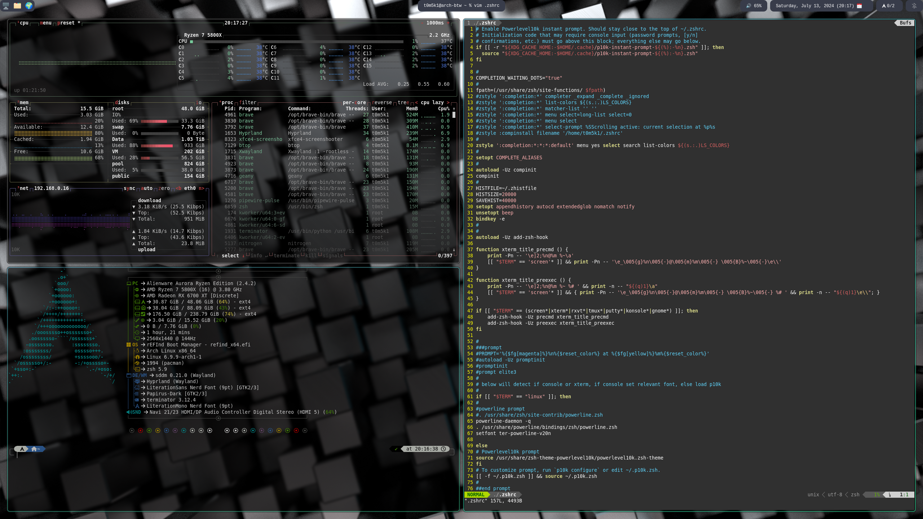Open the calendar icon beside the date
Image resolution: width=923 pixels, height=519 pixels.
point(859,6)
